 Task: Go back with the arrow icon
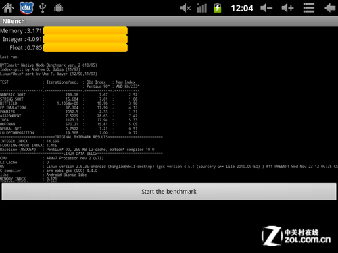click(x=330, y=8)
